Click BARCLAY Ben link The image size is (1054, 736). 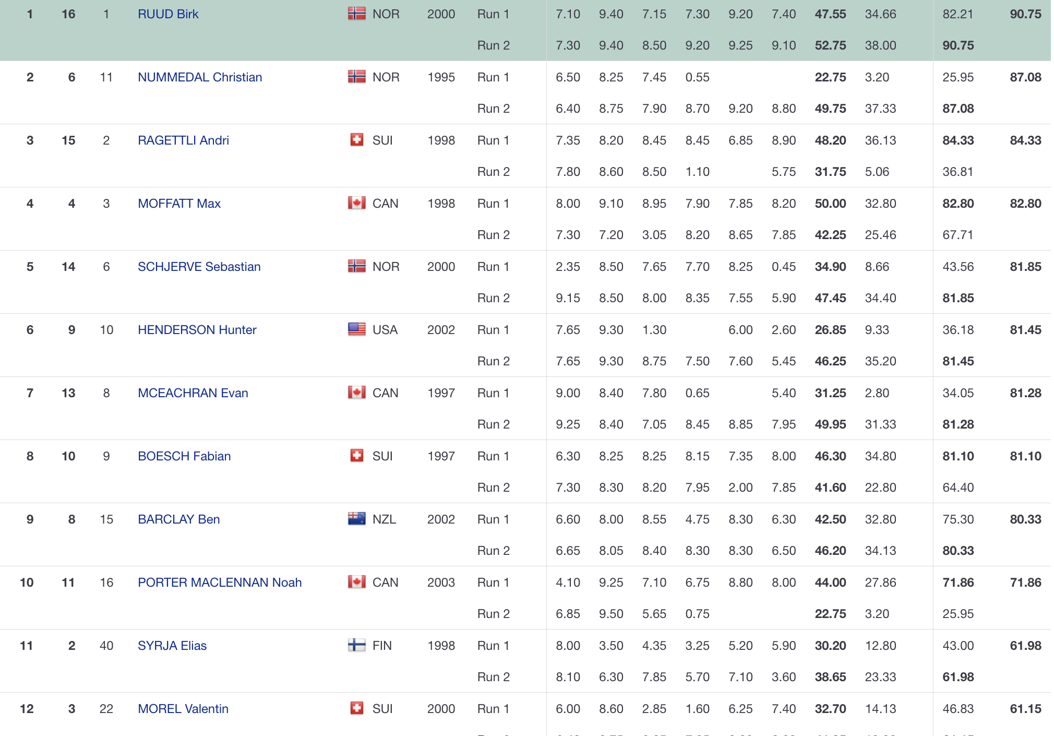click(x=178, y=519)
